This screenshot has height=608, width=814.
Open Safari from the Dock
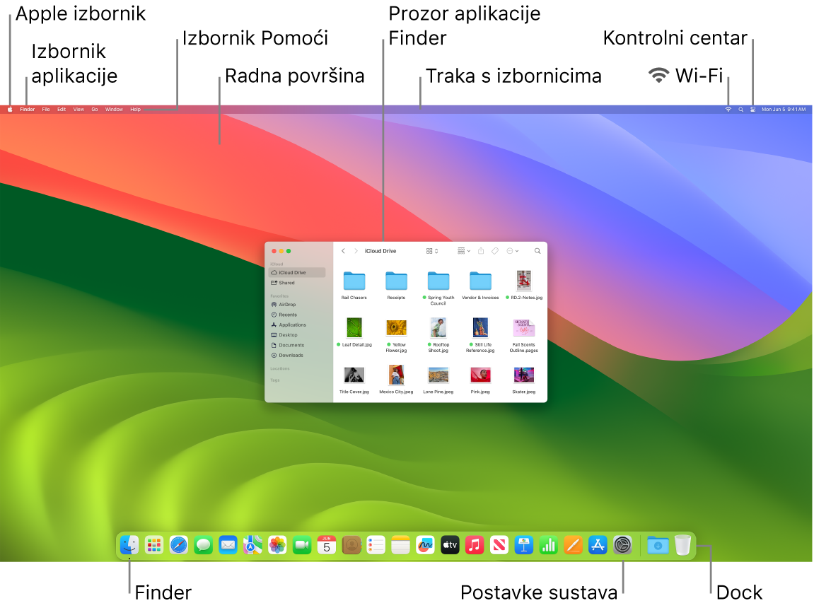(x=177, y=544)
